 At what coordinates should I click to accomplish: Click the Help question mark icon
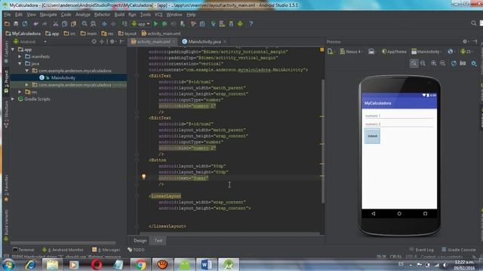pyautogui.click(x=251, y=23)
